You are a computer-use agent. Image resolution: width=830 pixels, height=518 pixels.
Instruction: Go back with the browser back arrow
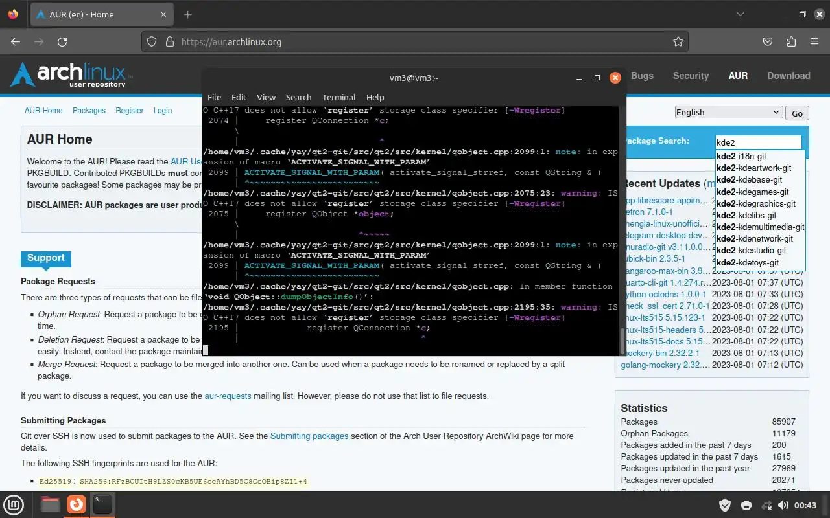pos(16,41)
